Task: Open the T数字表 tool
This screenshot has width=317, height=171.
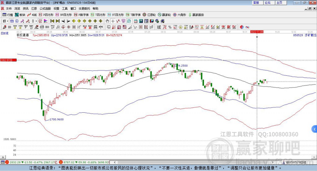Action: [x=133, y=15]
